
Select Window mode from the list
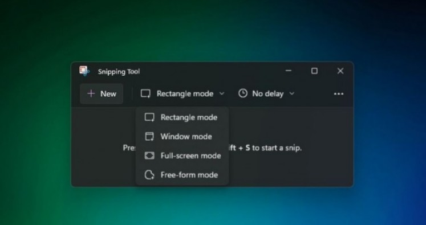pos(182,137)
